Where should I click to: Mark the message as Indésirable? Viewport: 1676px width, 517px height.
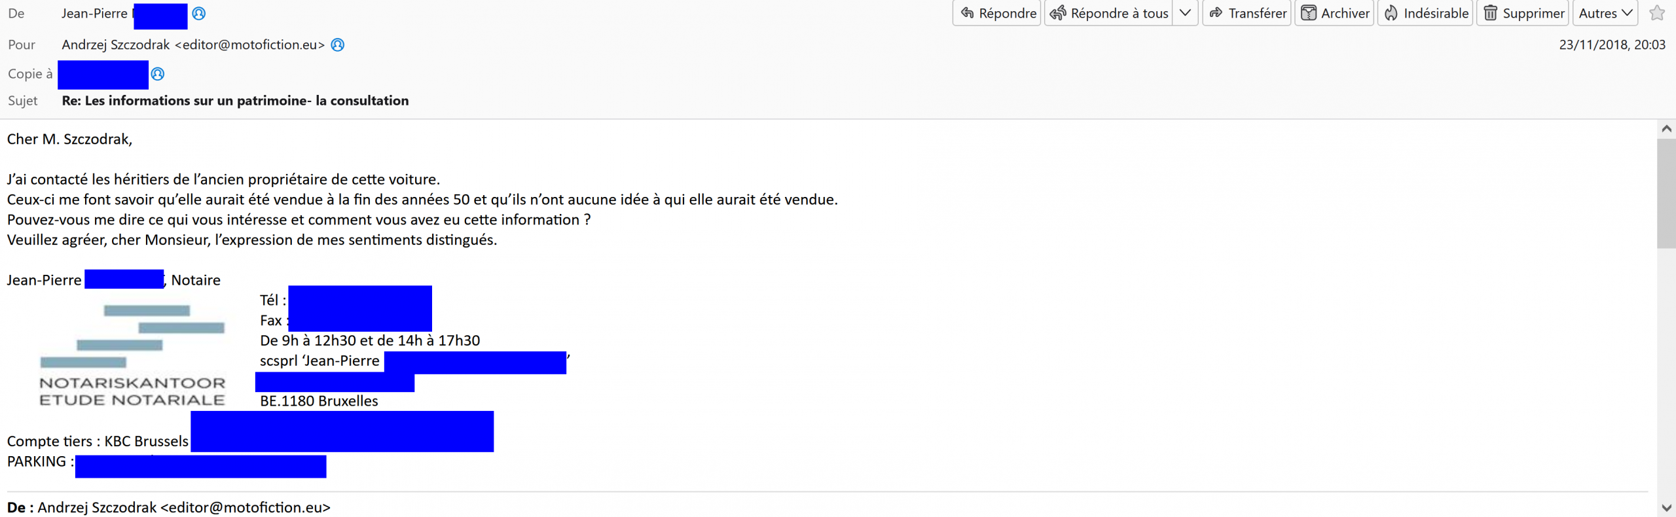[x=1425, y=13]
